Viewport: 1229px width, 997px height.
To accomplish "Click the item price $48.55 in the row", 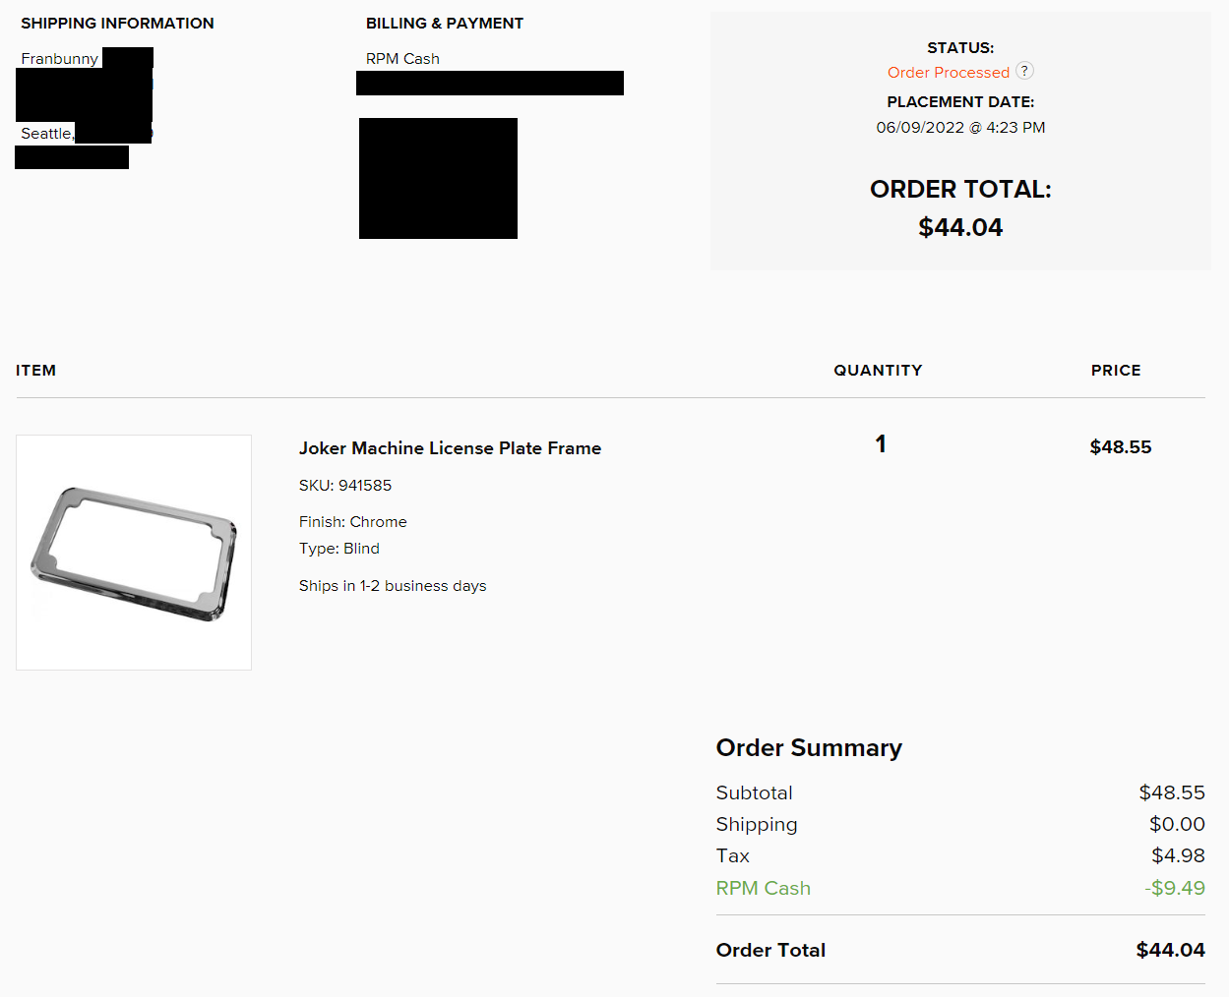I will click(x=1120, y=447).
